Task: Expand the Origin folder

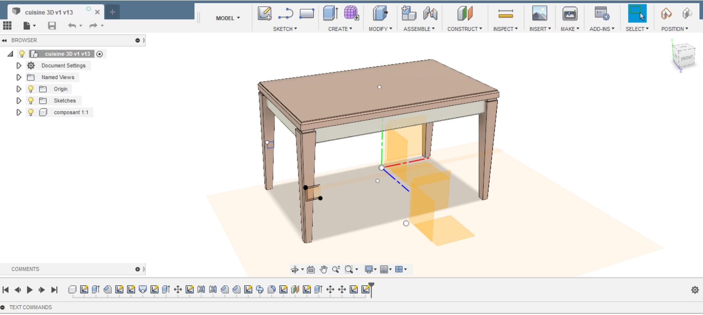Action: pos(19,89)
